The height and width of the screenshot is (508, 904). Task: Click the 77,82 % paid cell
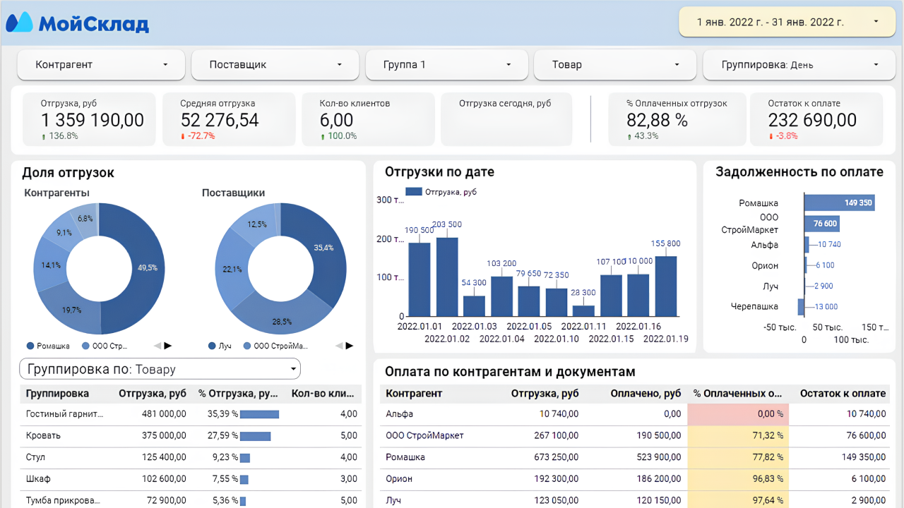(x=737, y=457)
